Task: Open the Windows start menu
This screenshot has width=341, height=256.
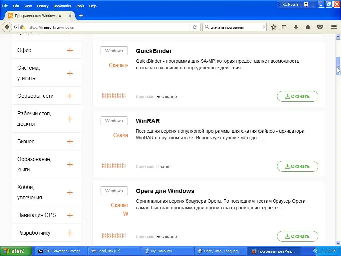Action: coord(16,251)
